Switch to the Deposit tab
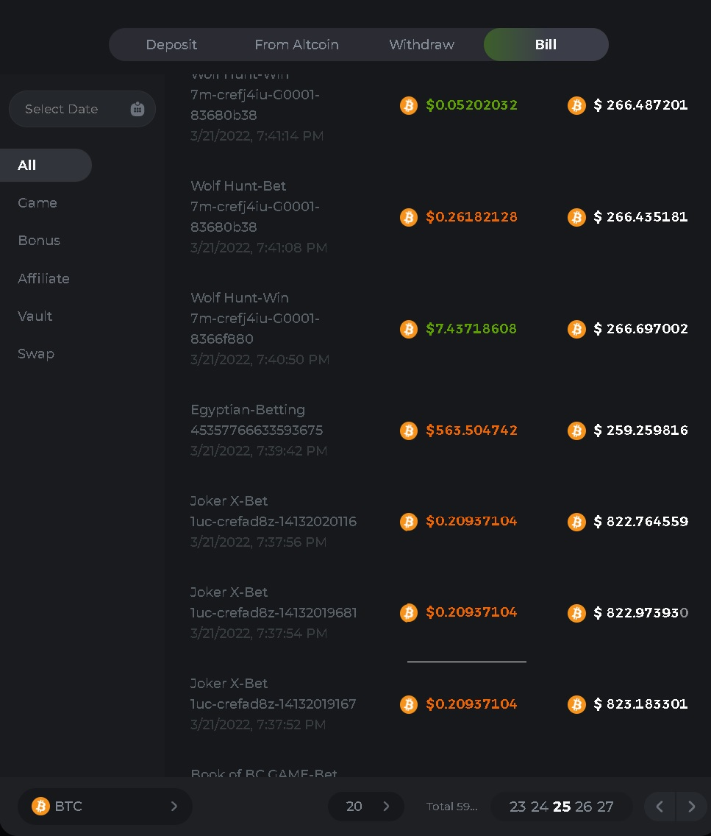 tap(171, 45)
